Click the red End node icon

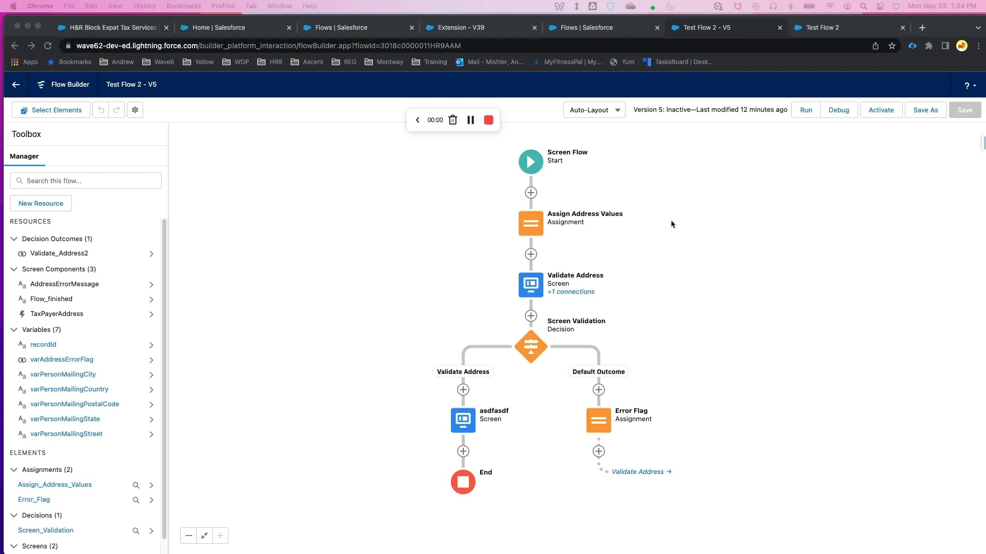pyautogui.click(x=463, y=482)
